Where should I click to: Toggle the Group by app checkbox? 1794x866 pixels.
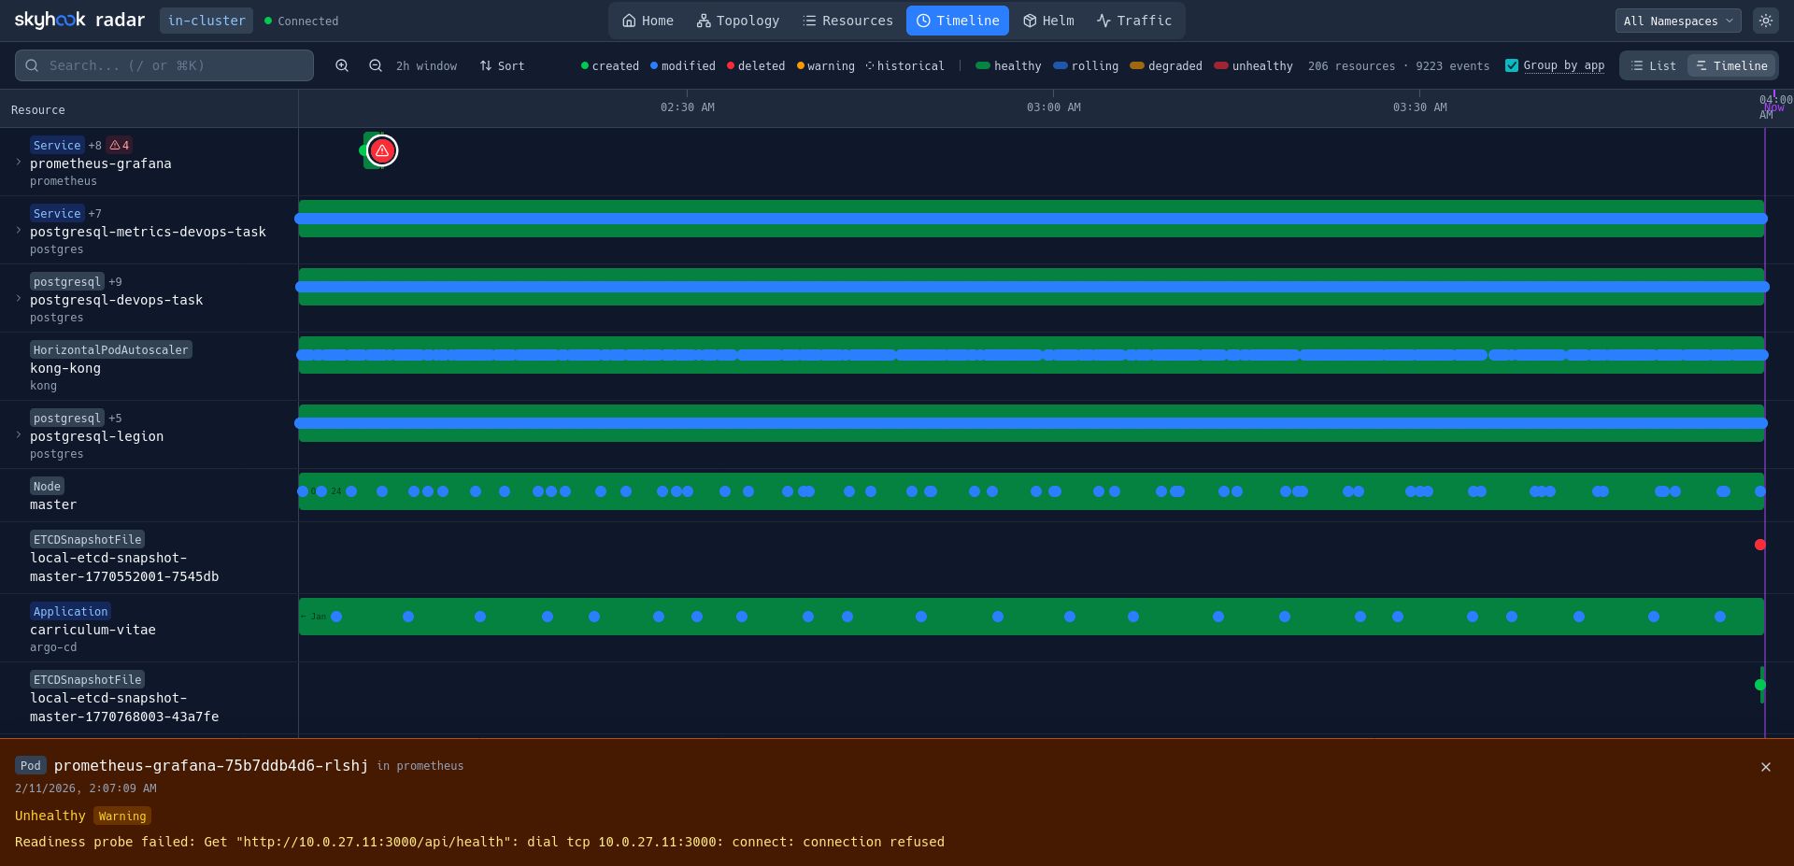coord(1512,65)
